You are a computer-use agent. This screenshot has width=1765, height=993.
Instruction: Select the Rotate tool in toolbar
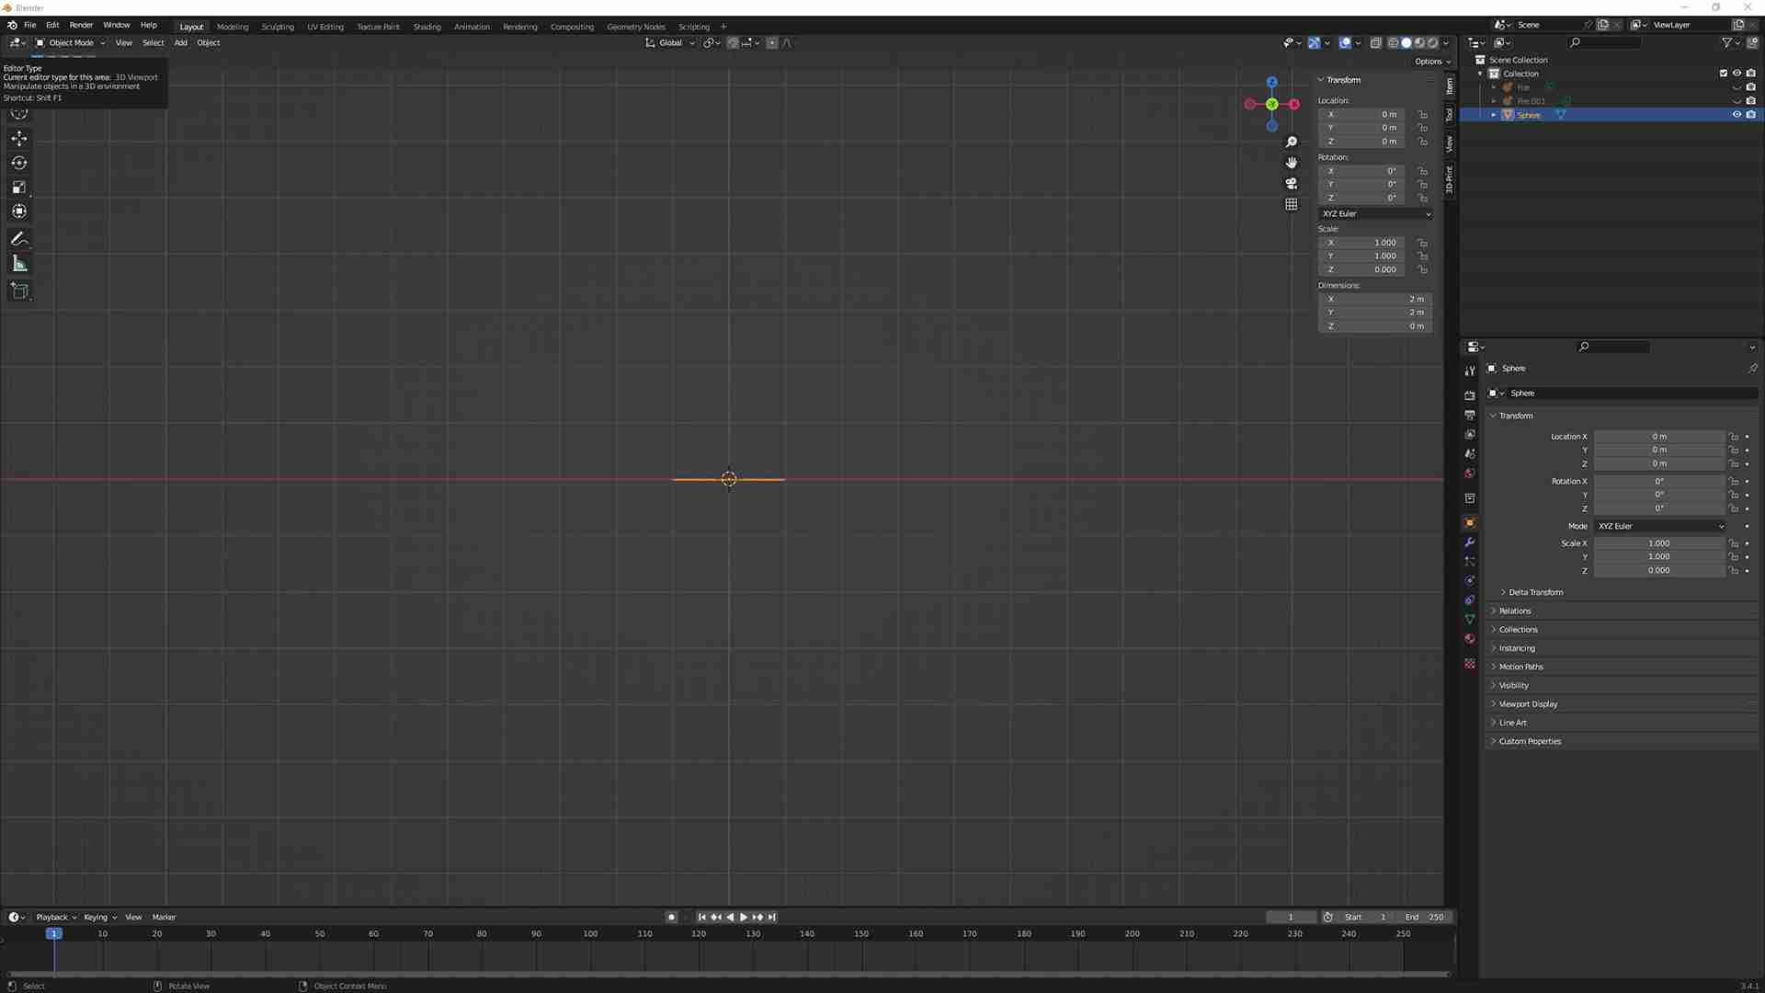click(19, 163)
